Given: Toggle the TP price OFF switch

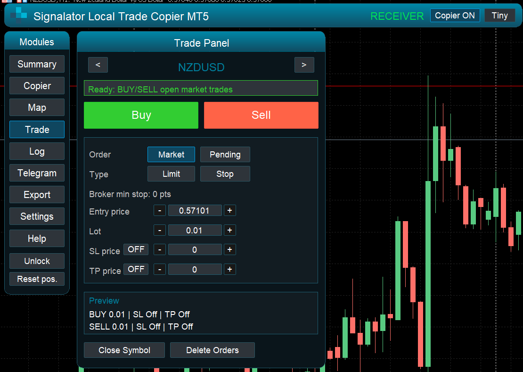Looking at the screenshot, I should [x=136, y=269].
